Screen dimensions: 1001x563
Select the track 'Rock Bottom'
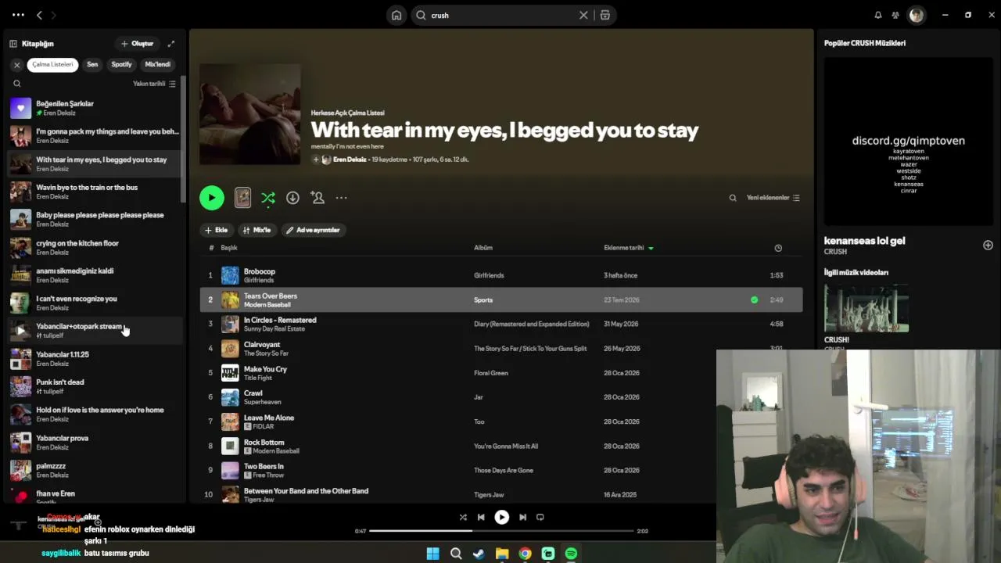264,442
